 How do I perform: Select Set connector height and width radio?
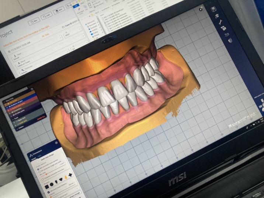click(39, 172)
